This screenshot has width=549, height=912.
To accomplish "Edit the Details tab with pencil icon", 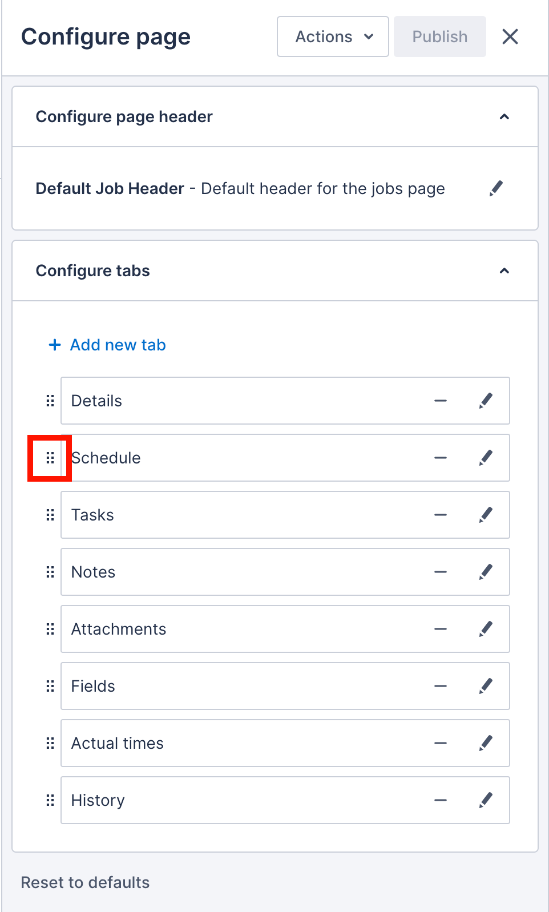I will (x=486, y=401).
